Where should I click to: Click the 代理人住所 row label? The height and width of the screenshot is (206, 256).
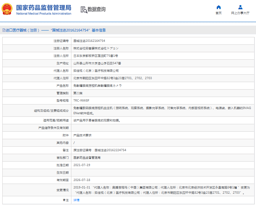61,78
